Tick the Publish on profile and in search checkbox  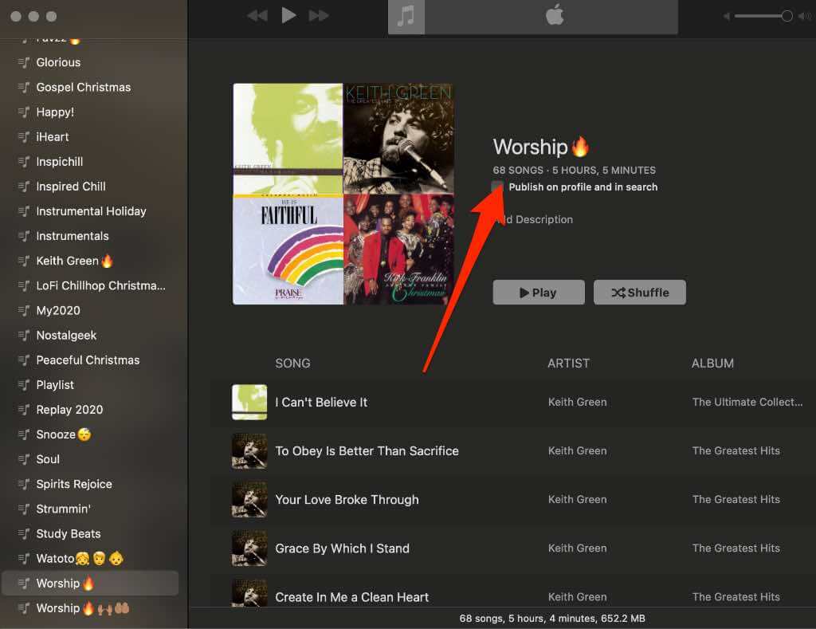[497, 187]
